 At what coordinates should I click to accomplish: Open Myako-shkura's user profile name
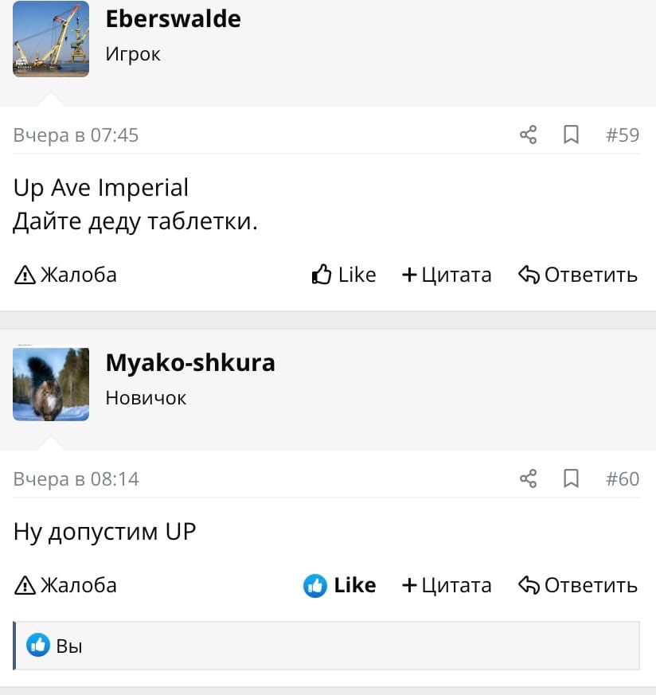point(190,363)
